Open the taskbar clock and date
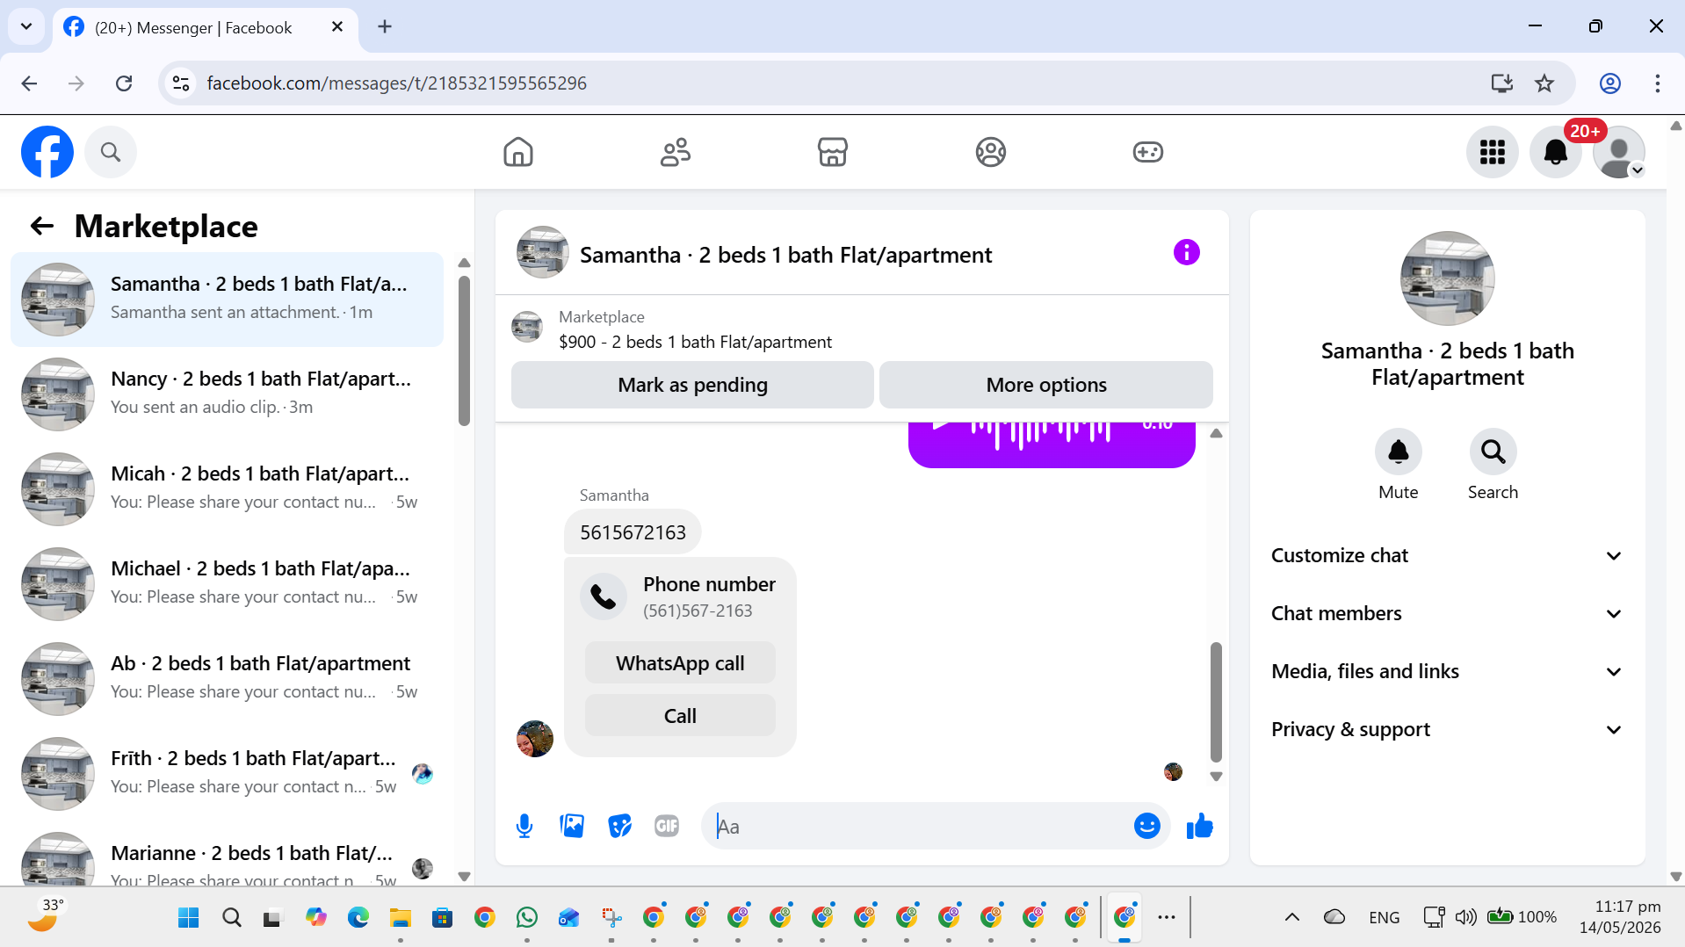The width and height of the screenshot is (1685, 947). pyautogui.click(x=1620, y=916)
